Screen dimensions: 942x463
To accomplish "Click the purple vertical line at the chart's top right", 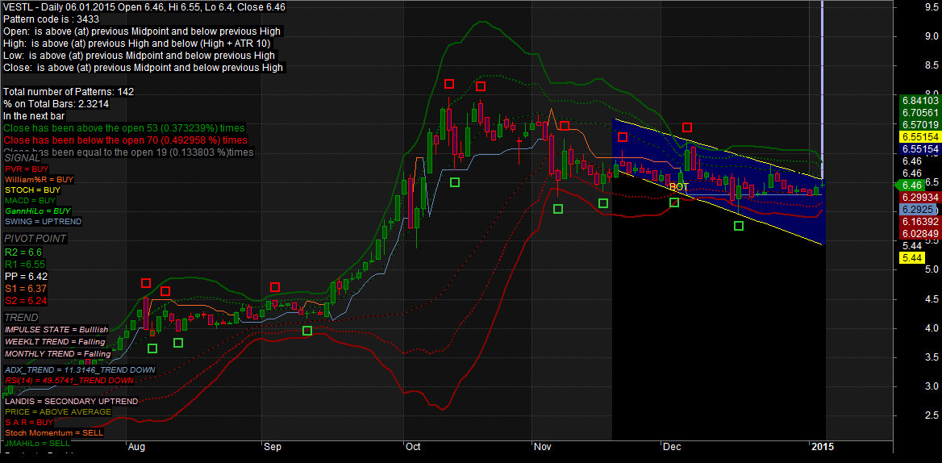I will click(822, 48).
